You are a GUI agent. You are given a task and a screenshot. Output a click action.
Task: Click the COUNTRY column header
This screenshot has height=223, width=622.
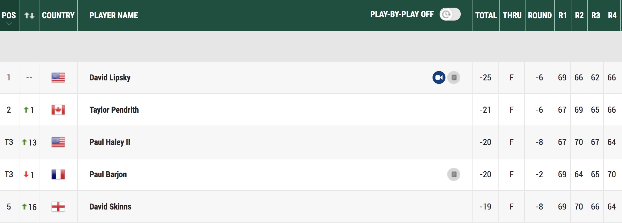58,15
